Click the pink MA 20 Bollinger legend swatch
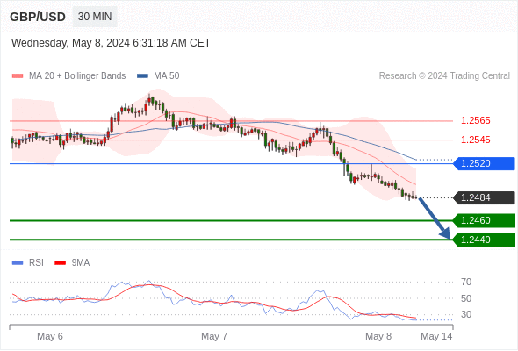This screenshot has width=518, height=351. tap(18, 76)
